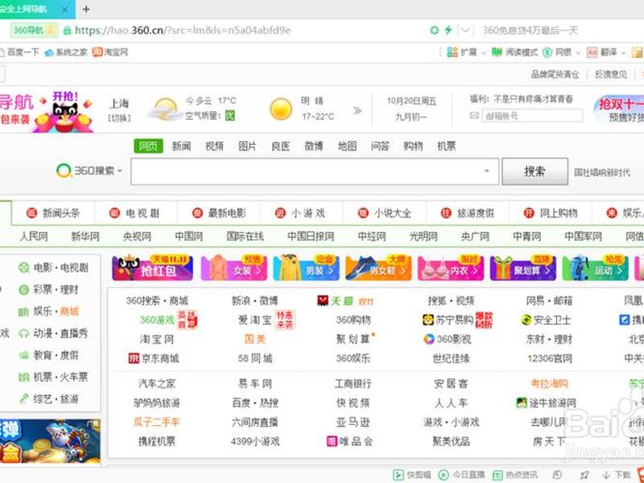Screen dimensions: 644x483
Task: Click the 网银 shield icon
Action: click(547, 52)
